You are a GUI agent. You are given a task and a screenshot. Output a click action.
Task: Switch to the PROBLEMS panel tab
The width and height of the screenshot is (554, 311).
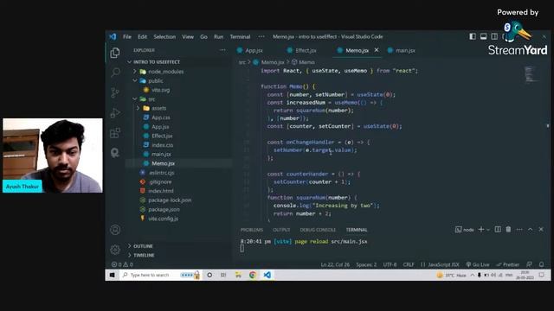pyautogui.click(x=252, y=230)
